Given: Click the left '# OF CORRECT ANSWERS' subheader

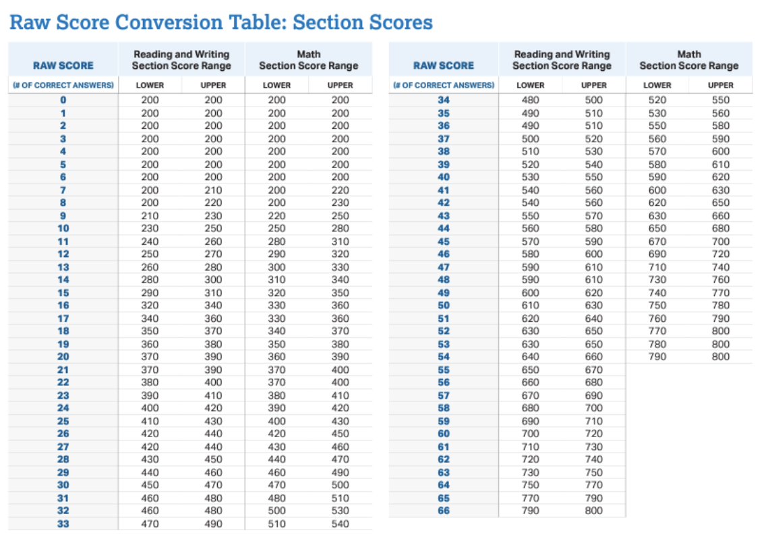Looking at the screenshot, I should (63, 86).
